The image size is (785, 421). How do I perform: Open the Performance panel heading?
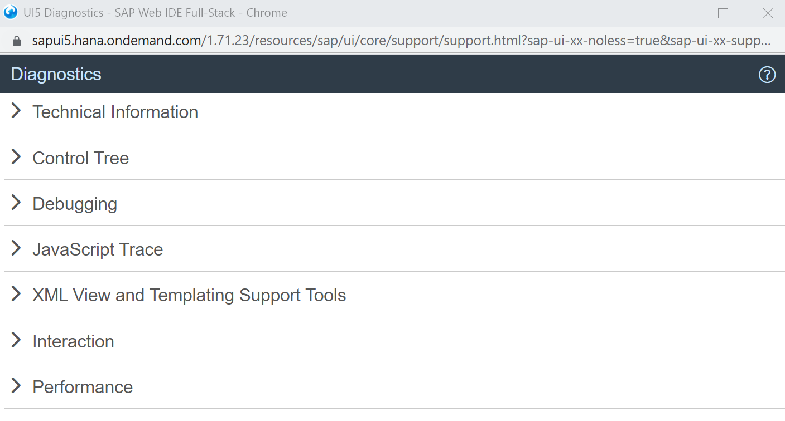83,387
